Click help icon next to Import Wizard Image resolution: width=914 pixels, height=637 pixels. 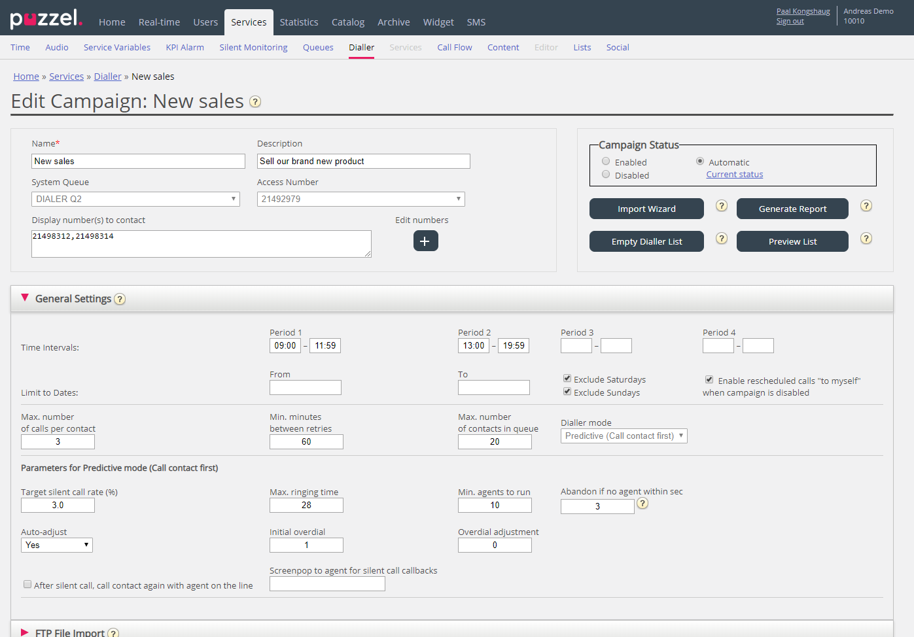click(721, 206)
